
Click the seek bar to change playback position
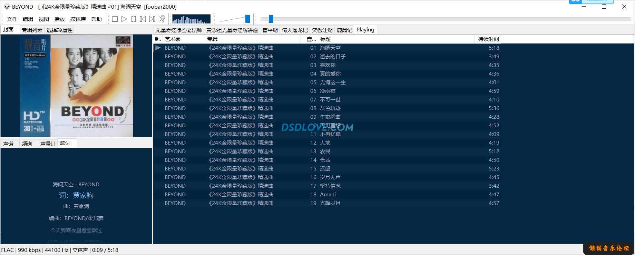(x=446, y=19)
